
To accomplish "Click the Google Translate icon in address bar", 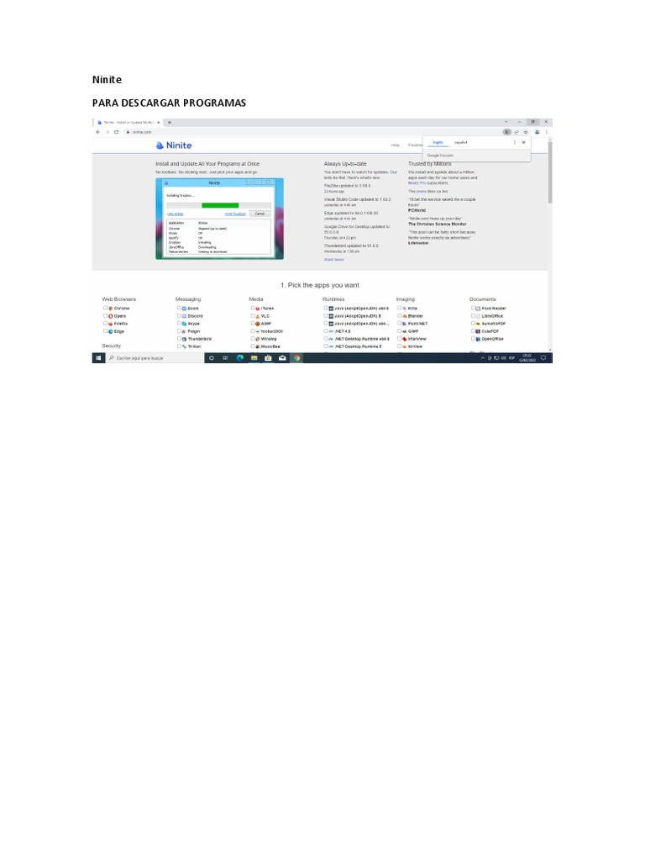I will (506, 132).
